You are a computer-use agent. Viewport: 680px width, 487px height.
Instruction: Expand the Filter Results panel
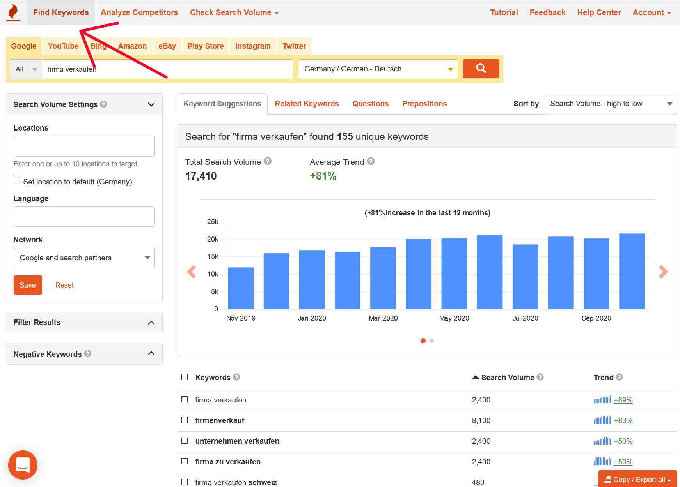pos(151,323)
